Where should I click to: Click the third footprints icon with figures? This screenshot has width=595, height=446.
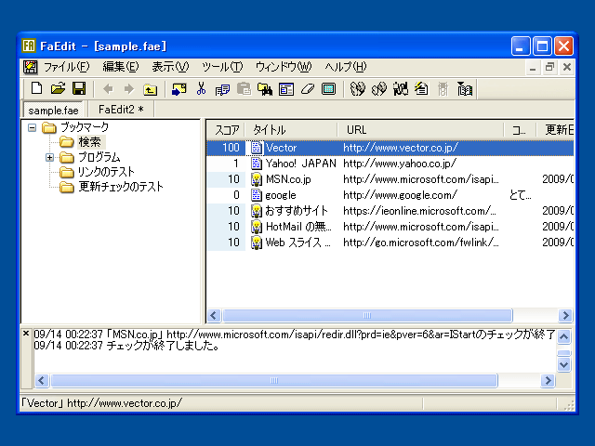tap(401, 89)
